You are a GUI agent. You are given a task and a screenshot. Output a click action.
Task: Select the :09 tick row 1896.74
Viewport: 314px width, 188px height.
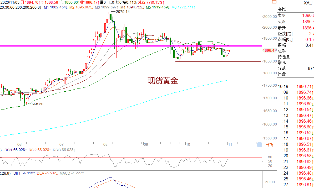tap(296, 92)
